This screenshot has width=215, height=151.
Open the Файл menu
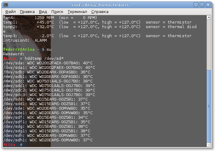(x=10, y=11)
